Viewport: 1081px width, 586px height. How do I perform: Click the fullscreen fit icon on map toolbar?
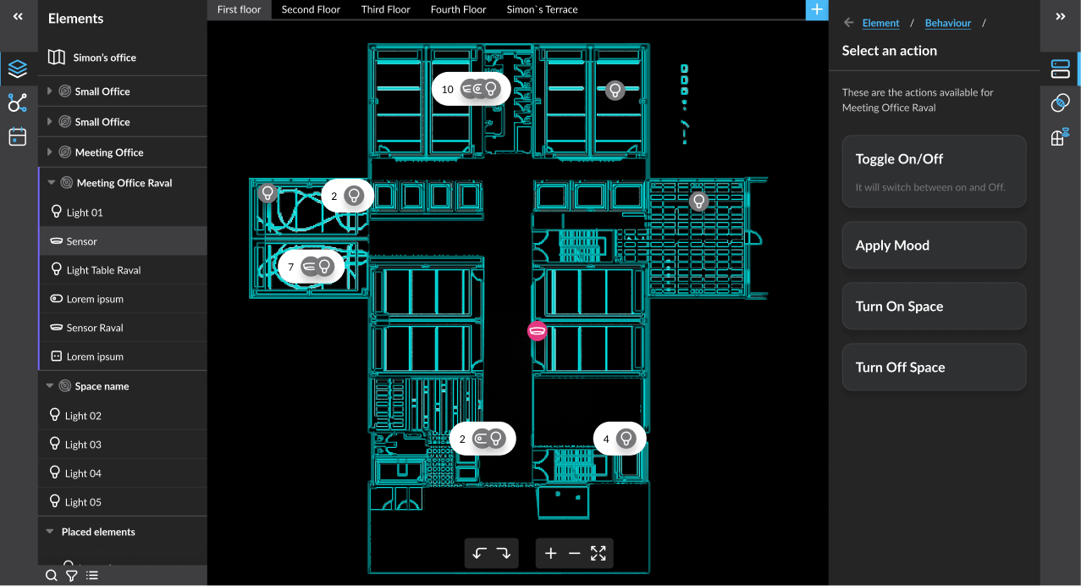[598, 553]
